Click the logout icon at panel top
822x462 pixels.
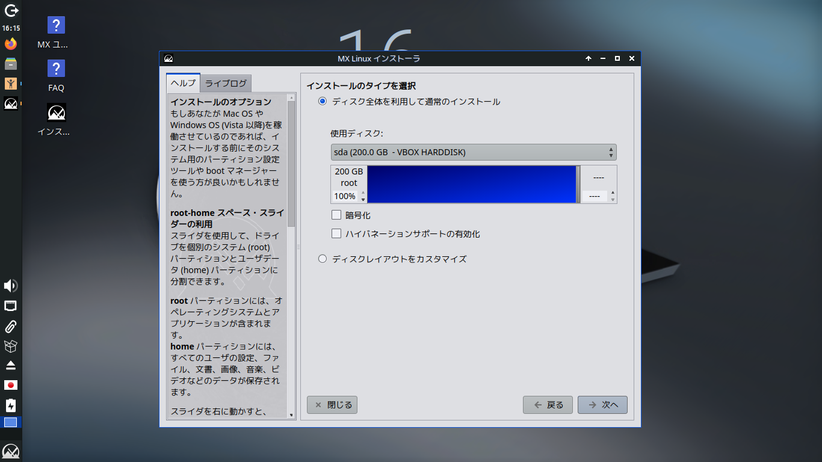click(x=11, y=10)
